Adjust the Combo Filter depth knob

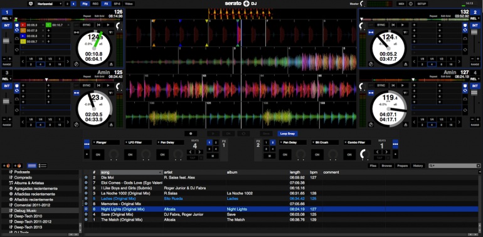[x=364, y=154]
